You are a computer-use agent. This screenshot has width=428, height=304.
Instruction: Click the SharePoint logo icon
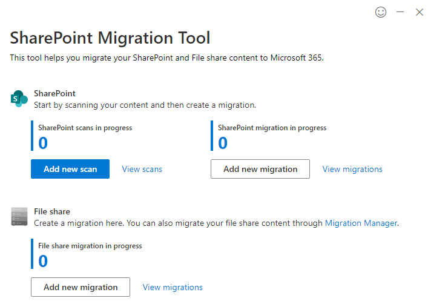[x=19, y=99]
